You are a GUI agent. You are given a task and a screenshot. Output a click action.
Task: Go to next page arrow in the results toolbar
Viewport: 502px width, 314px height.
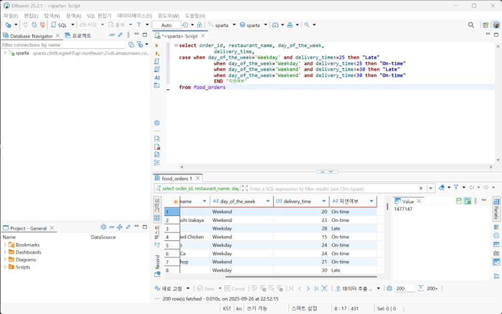pos(308,288)
